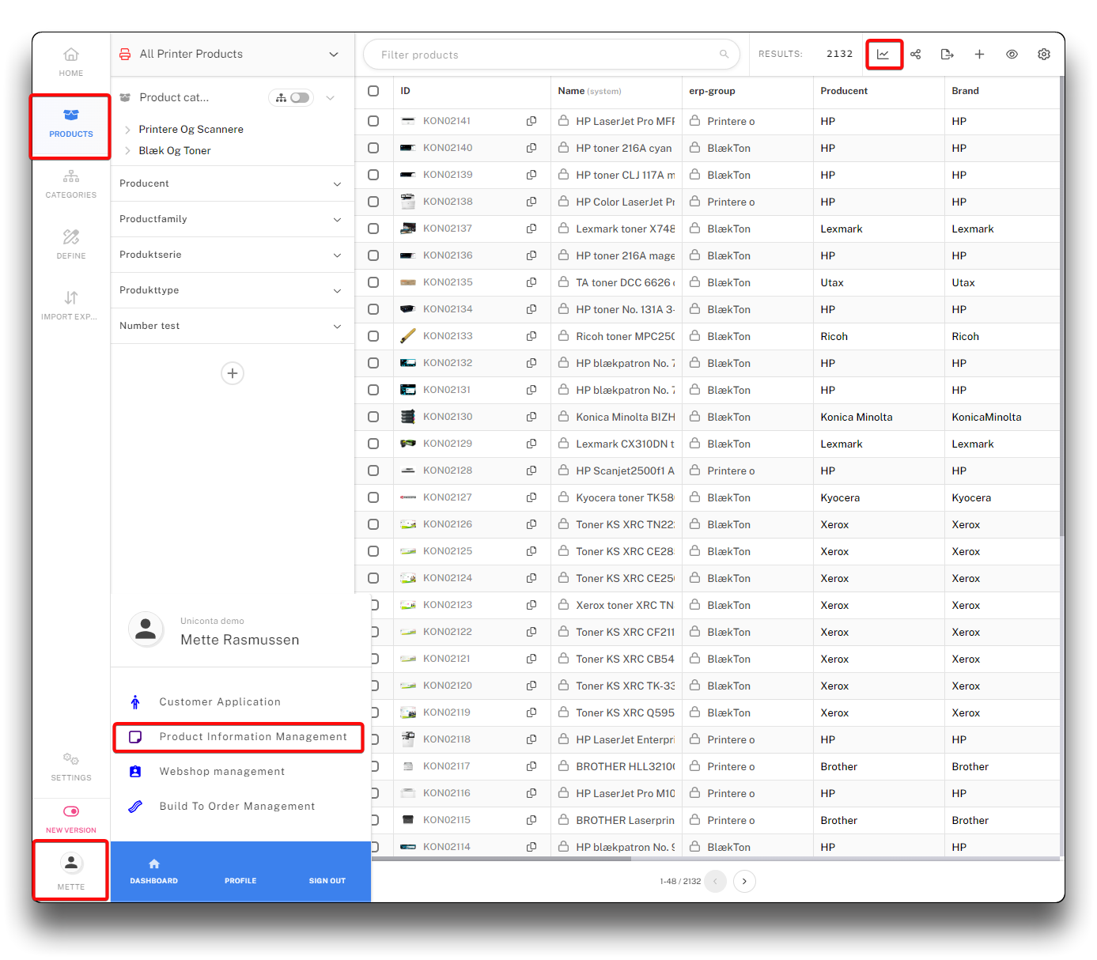This screenshot has height=960, width=1097.
Task: Open the Define sidebar section
Action: coord(71,244)
